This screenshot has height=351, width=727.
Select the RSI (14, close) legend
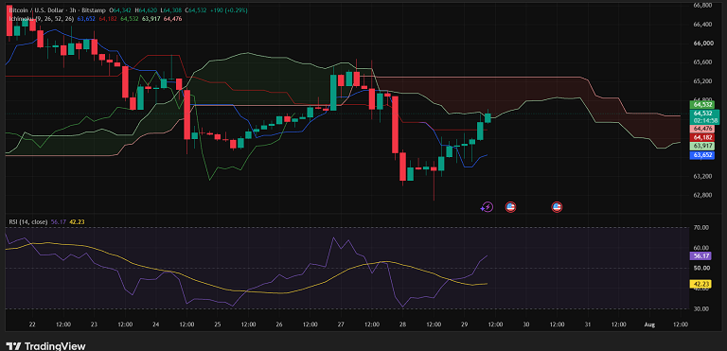pyautogui.click(x=28, y=222)
